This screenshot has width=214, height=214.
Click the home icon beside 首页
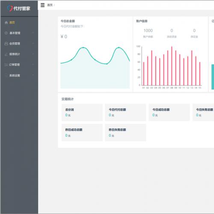pos(6,23)
